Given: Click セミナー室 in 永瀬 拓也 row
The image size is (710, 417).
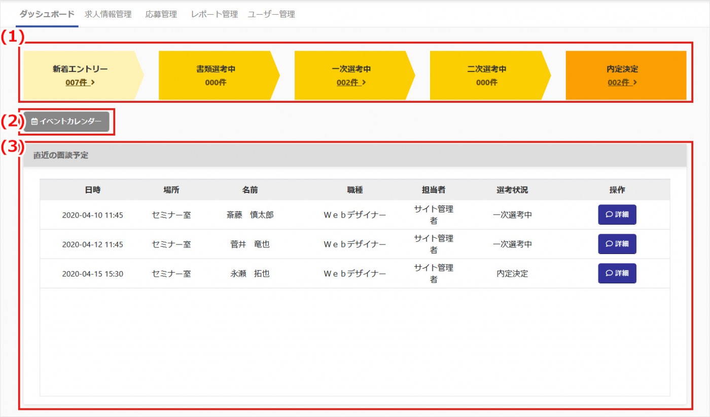Looking at the screenshot, I should (x=171, y=274).
